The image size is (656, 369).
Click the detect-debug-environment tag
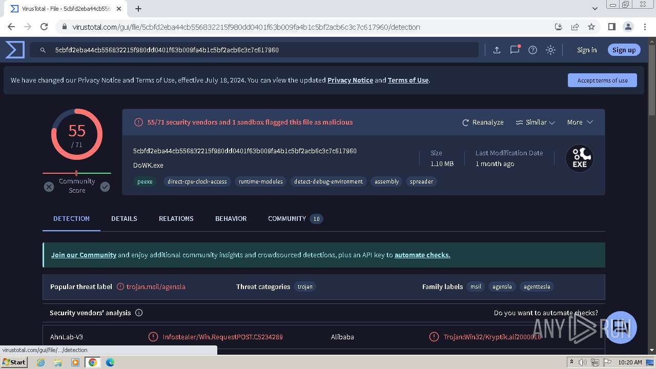[329, 181]
